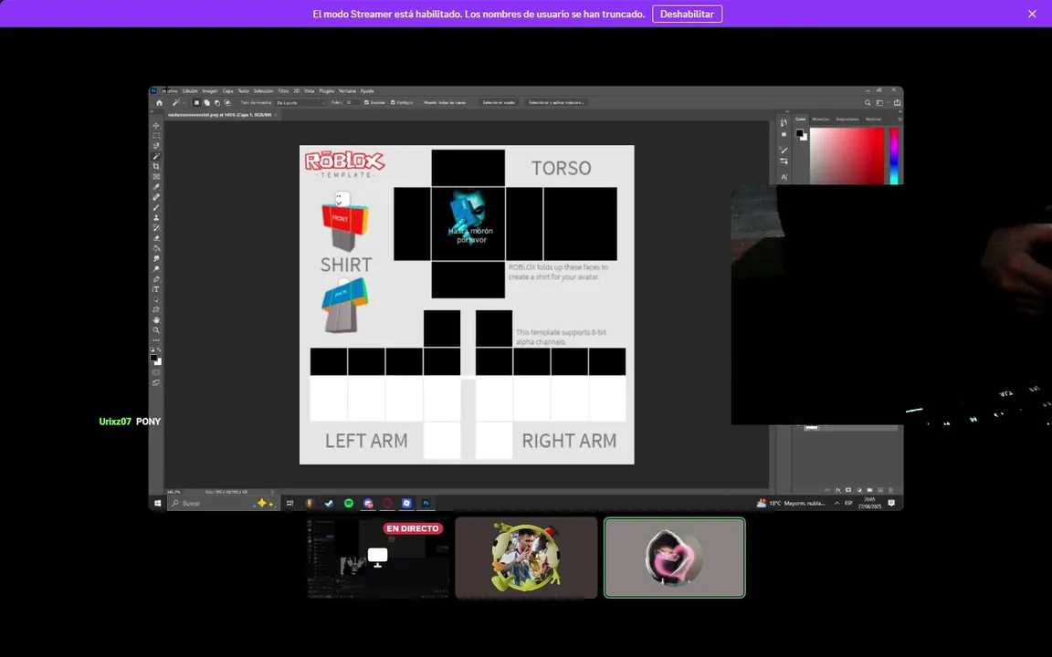
Task: Pick a color in the red color field
Action: (x=847, y=155)
